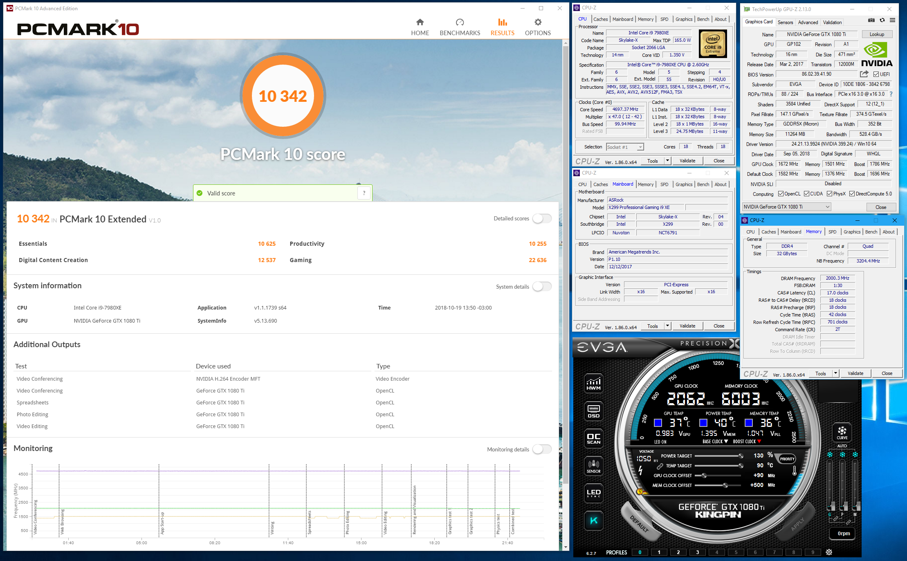Image resolution: width=907 pixels, height=561 pixels.
Task: Expand the BOOST CLOCK red arrow in Precision
Action: 759,442
